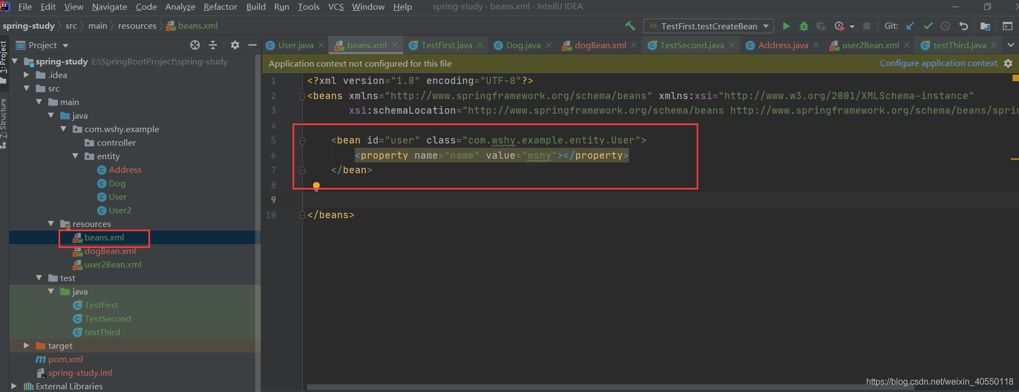This screenshot has height=392, width=1019.
Task: Close the TestSecond.java tab
Action: click(732, 45)
